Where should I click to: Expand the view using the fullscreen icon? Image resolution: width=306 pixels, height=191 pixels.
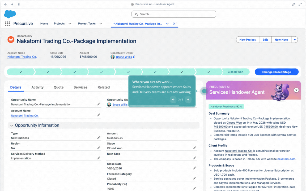(300, 4)
